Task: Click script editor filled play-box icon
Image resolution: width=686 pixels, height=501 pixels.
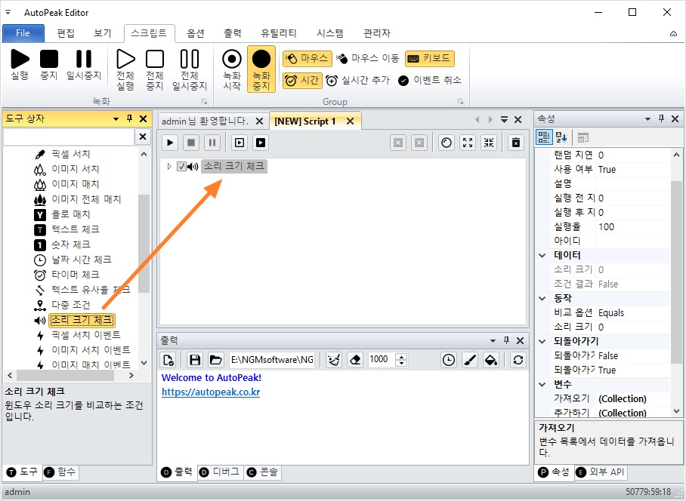Action: pos(261,143)
